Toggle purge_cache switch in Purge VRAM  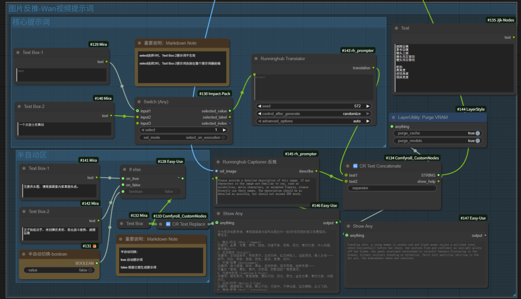click(478, 133)
